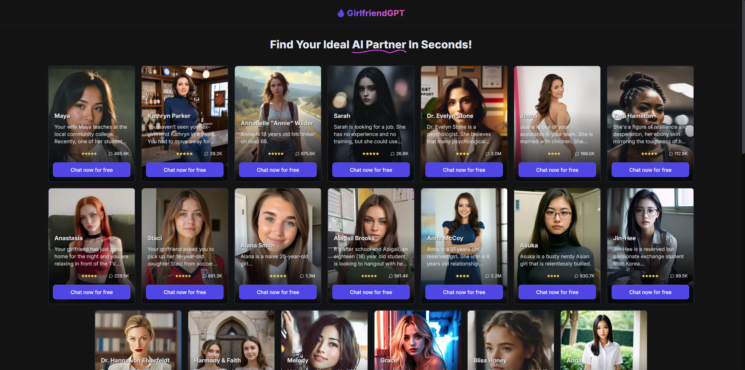Click the chat bubble icon on Sarah's card
This screenshot has width=745, height=370.
click(393, 154)
